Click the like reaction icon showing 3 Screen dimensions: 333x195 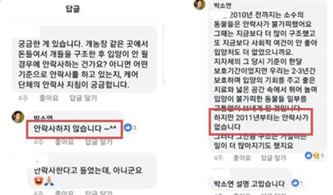(128, 127)
